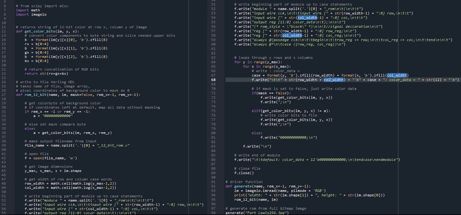Screen dimensions: 461x215
Task: Click 'y_max, x_max, z = im.shape'
Action: point(53,171)
